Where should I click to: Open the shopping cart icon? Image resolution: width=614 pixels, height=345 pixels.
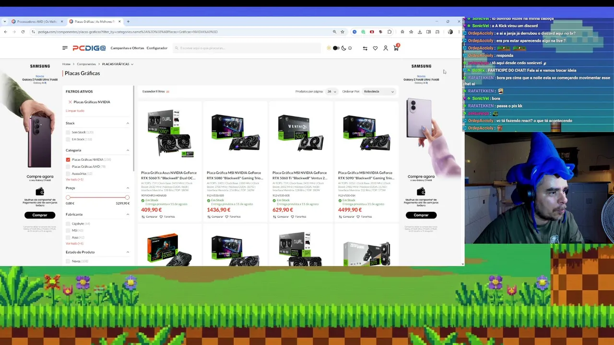click(396, 48)
